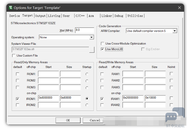The height and width of the screenshot is (130, 187).
Task: Switch to the Linker tab
Action: 107,16
